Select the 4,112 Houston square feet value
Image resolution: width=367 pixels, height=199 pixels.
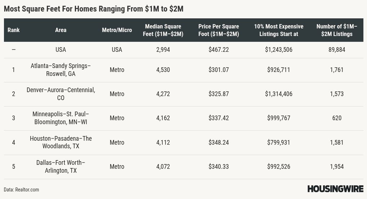(163, 143)
